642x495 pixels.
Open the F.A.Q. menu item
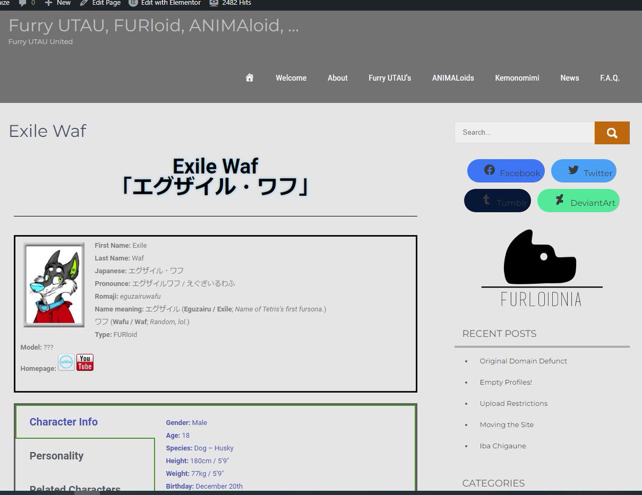(610, 78)
